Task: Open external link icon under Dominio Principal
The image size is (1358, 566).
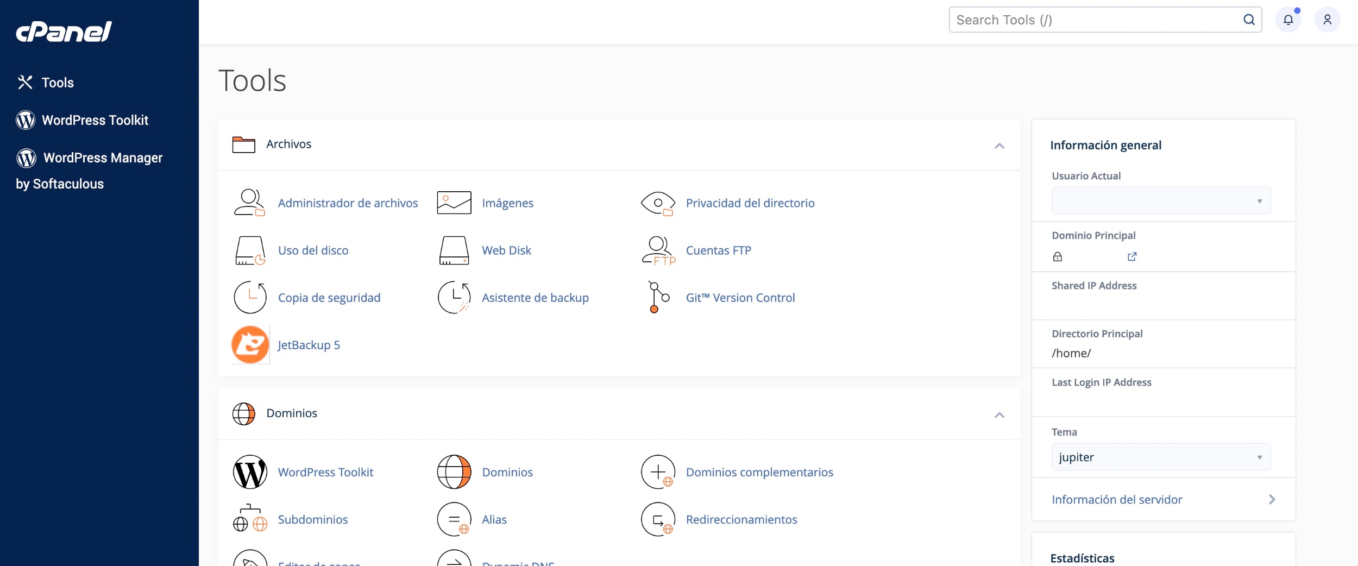Action: click(1132, 256)
